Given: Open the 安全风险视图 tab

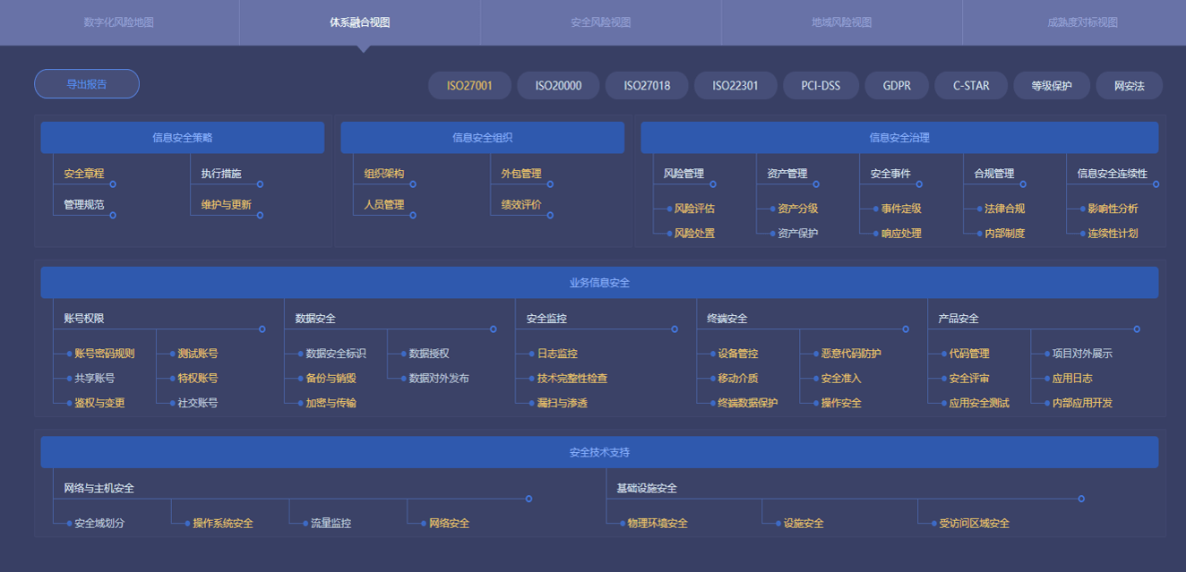Looking at the screenshot, I should coord(600,22).
